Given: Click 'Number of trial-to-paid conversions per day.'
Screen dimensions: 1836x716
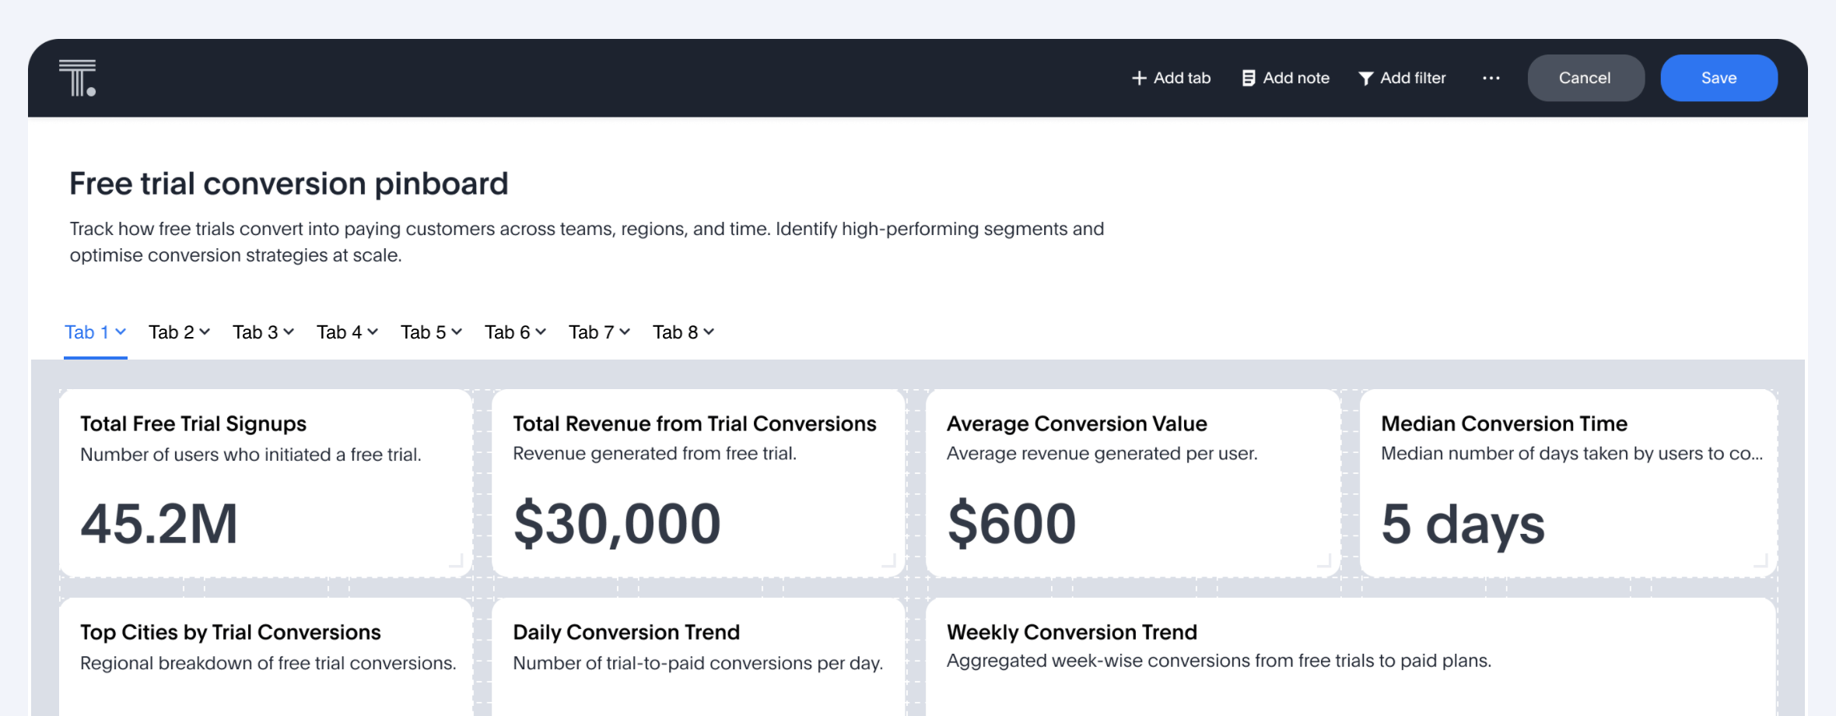Looking at the screenshot, I should click(x=698, y=663).
